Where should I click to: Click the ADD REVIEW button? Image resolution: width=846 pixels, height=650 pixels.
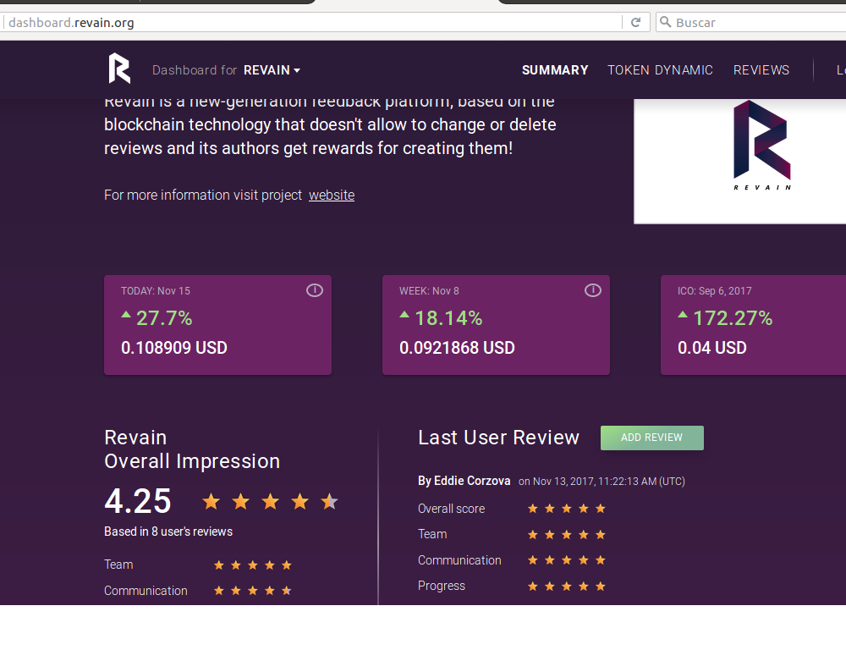point(651,438)
